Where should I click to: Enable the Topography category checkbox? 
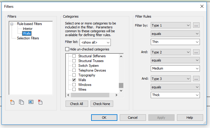[74, 75]
